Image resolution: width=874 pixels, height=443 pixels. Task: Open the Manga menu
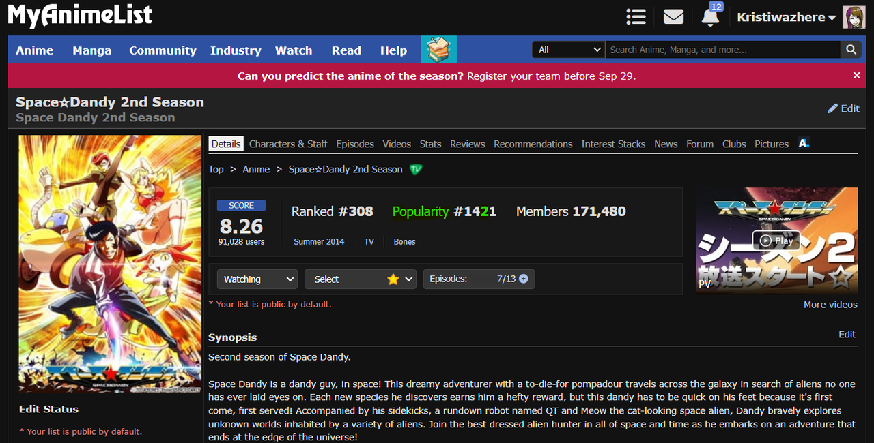point(91,50)
